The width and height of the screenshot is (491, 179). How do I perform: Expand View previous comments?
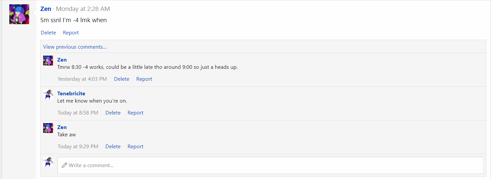point(75,47)
